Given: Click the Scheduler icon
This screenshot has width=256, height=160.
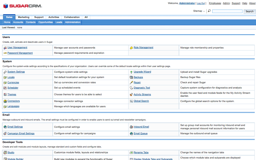Looking at the screenshot, I should (5, 88).
